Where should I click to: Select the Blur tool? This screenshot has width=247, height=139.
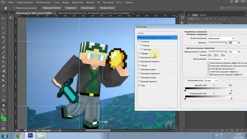pyautogui.click(x=3, y=76)
